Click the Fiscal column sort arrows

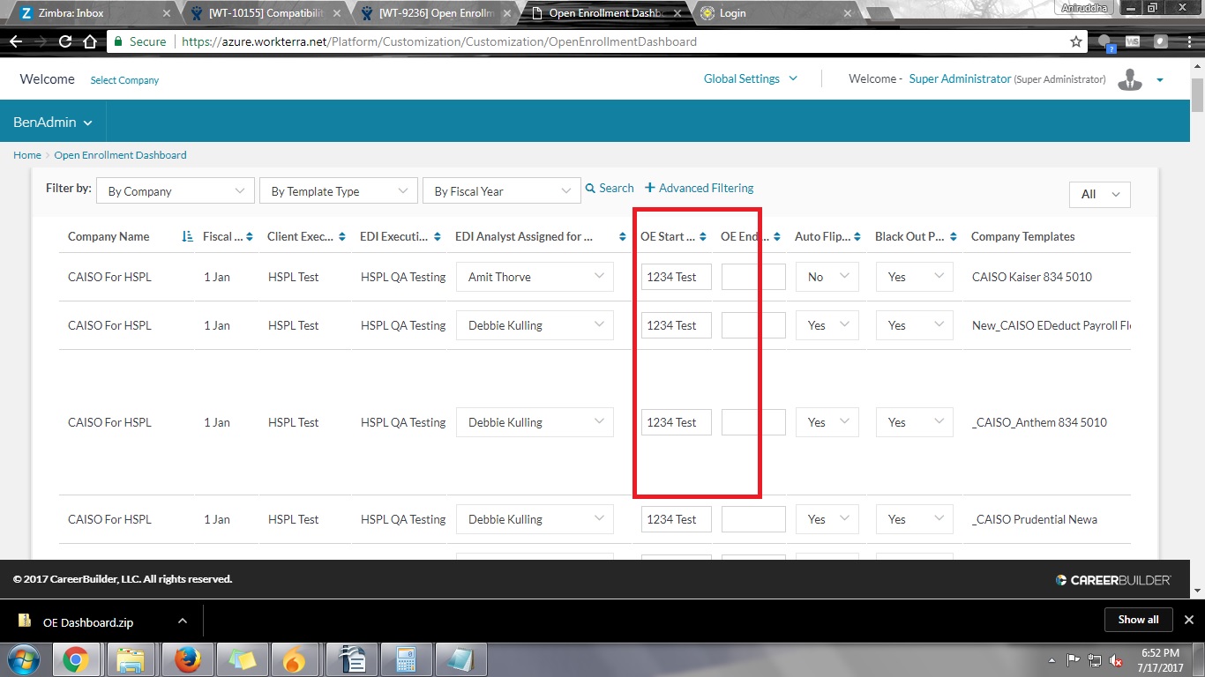(250, 237)
